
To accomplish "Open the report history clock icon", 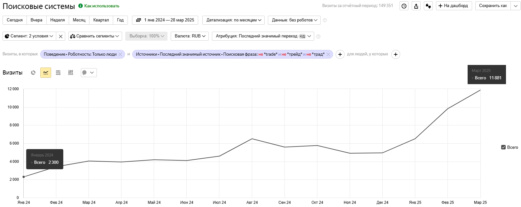I will (x=404, y=6).
